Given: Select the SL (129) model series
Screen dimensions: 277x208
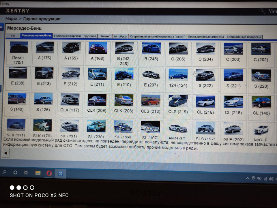Looking at the screenshot, I should point(123,129).
